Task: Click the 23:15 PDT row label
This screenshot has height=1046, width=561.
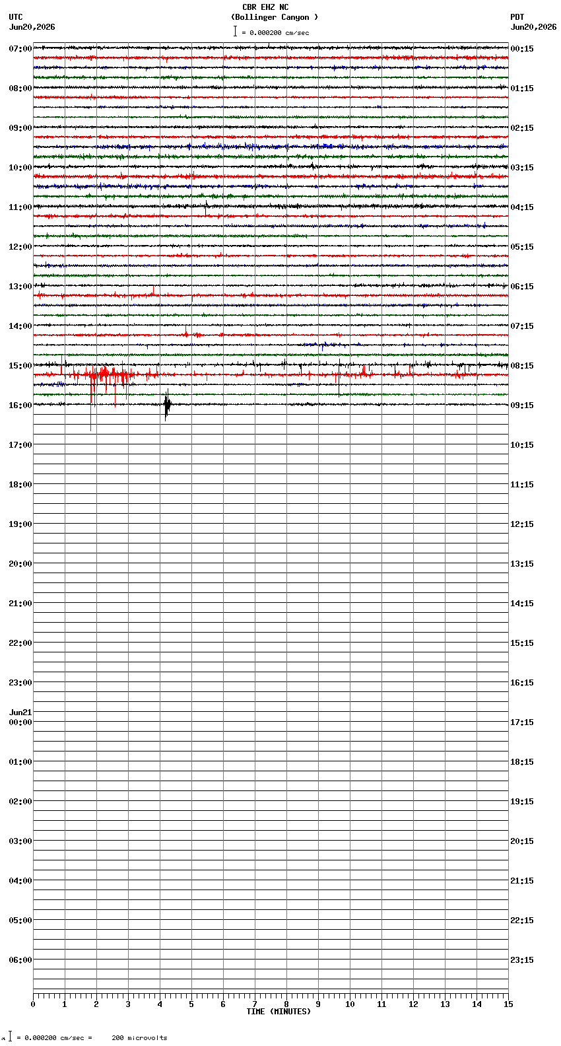Action: pos(522,960)
